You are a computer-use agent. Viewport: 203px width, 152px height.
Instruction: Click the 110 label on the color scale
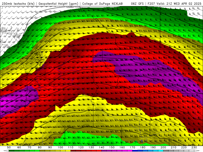(71, 147)
